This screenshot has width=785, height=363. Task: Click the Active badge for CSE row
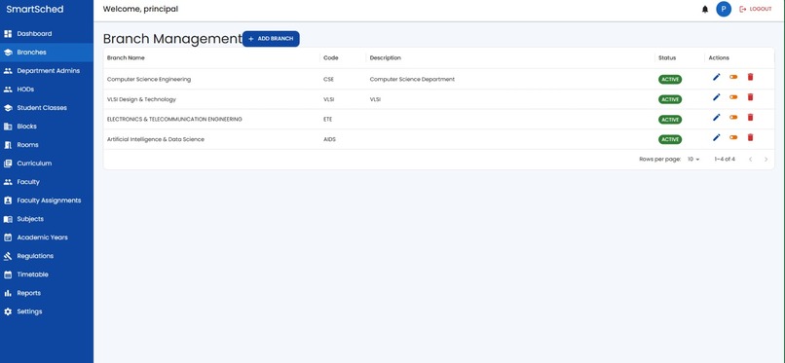pos(670,80)
